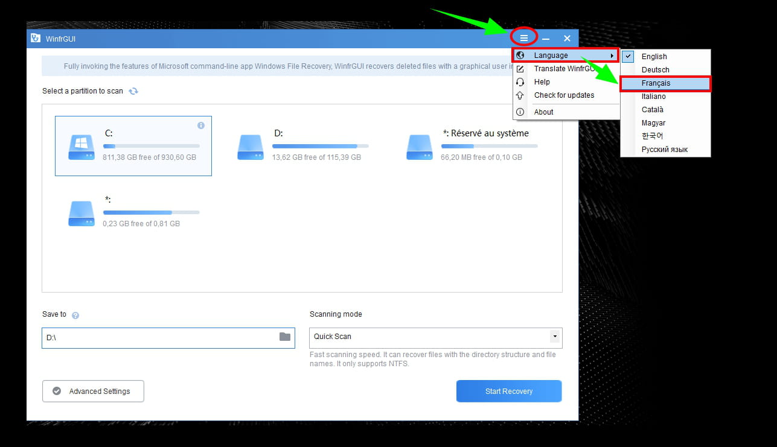Click the info icon on the C: partition

[x=201, y=125]
